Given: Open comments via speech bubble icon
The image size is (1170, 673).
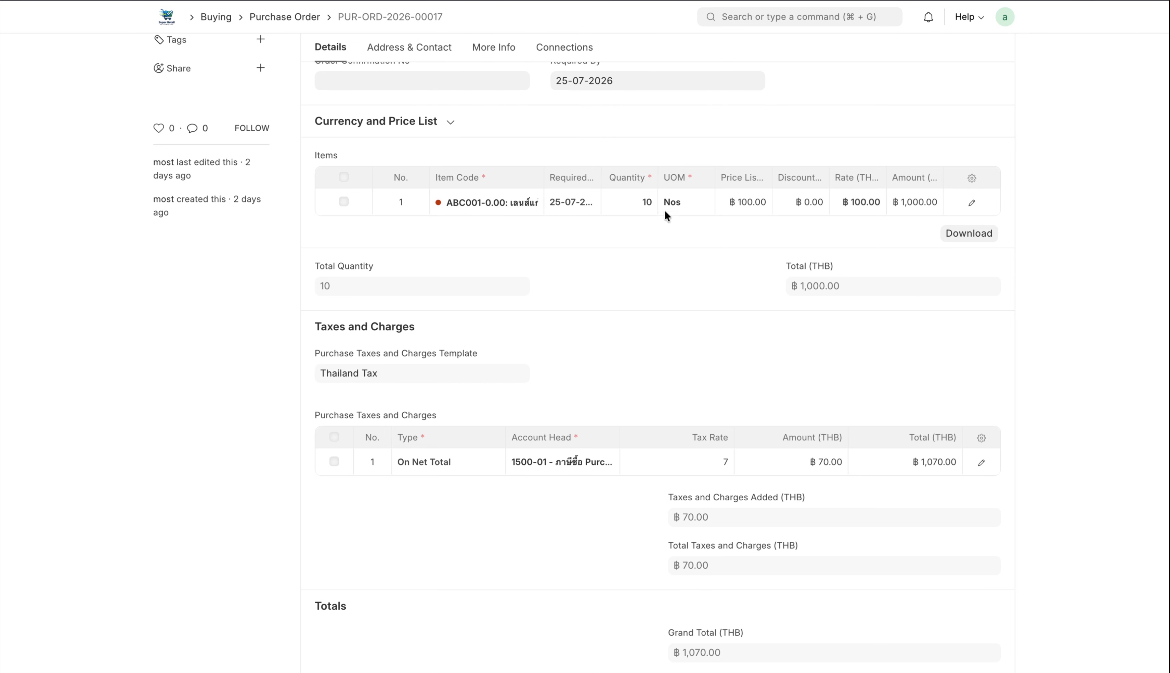Looking at the screenshot, I should 192,128.
